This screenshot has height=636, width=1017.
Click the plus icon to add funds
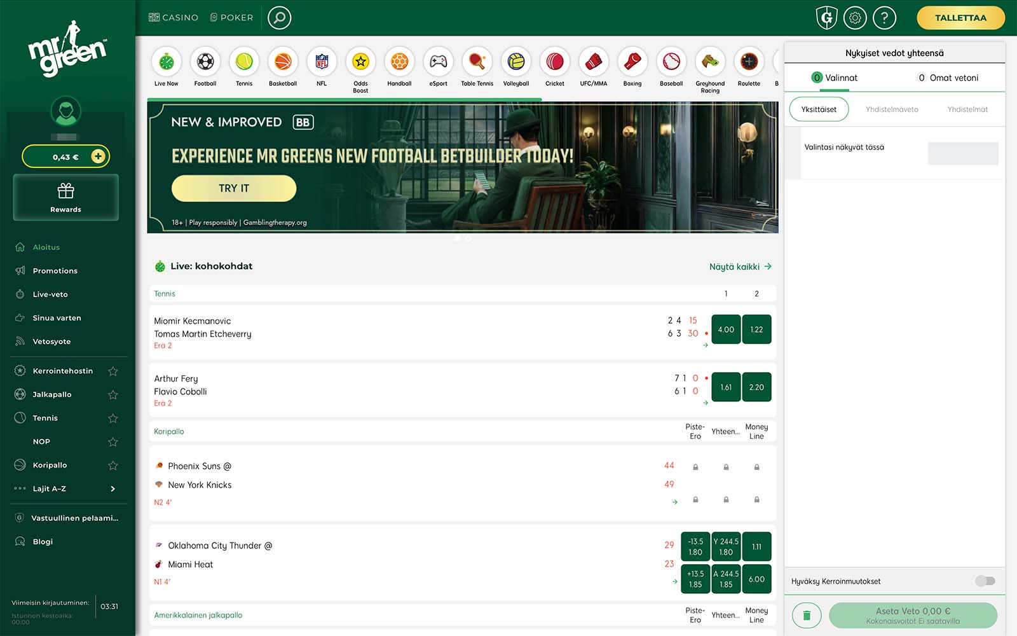point(98,156)
